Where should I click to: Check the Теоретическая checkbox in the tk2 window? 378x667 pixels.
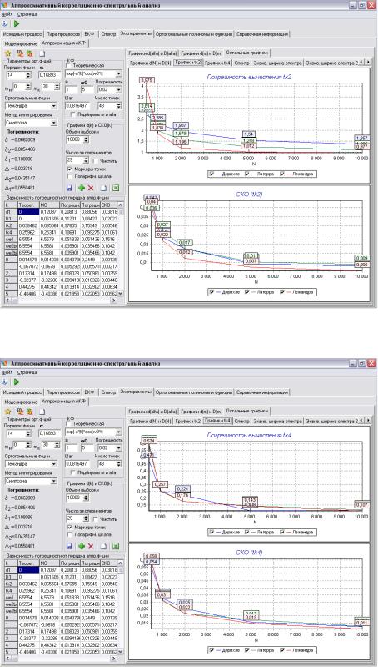pos(69,66)
